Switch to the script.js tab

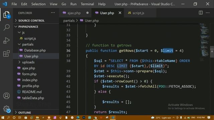[x=140, y=13]
